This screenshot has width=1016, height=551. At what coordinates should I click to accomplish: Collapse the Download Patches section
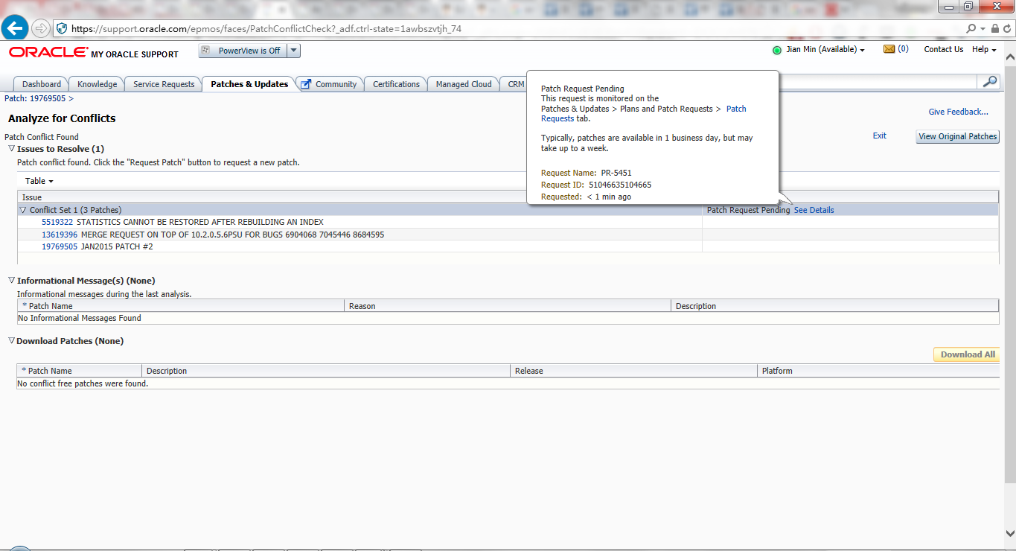click(11, 341)
